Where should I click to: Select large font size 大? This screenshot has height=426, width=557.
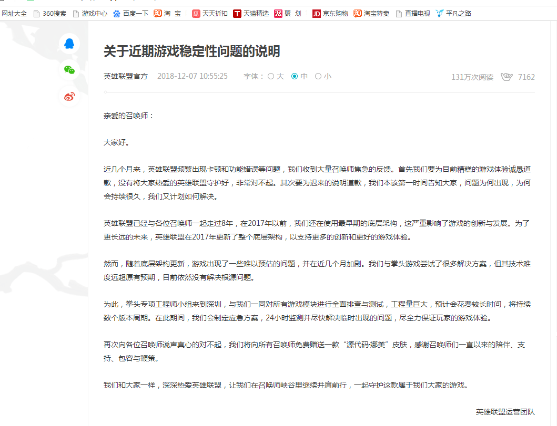276,76
